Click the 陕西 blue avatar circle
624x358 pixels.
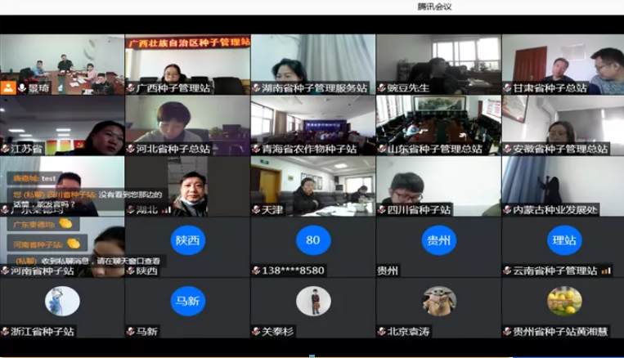(187, 240)
